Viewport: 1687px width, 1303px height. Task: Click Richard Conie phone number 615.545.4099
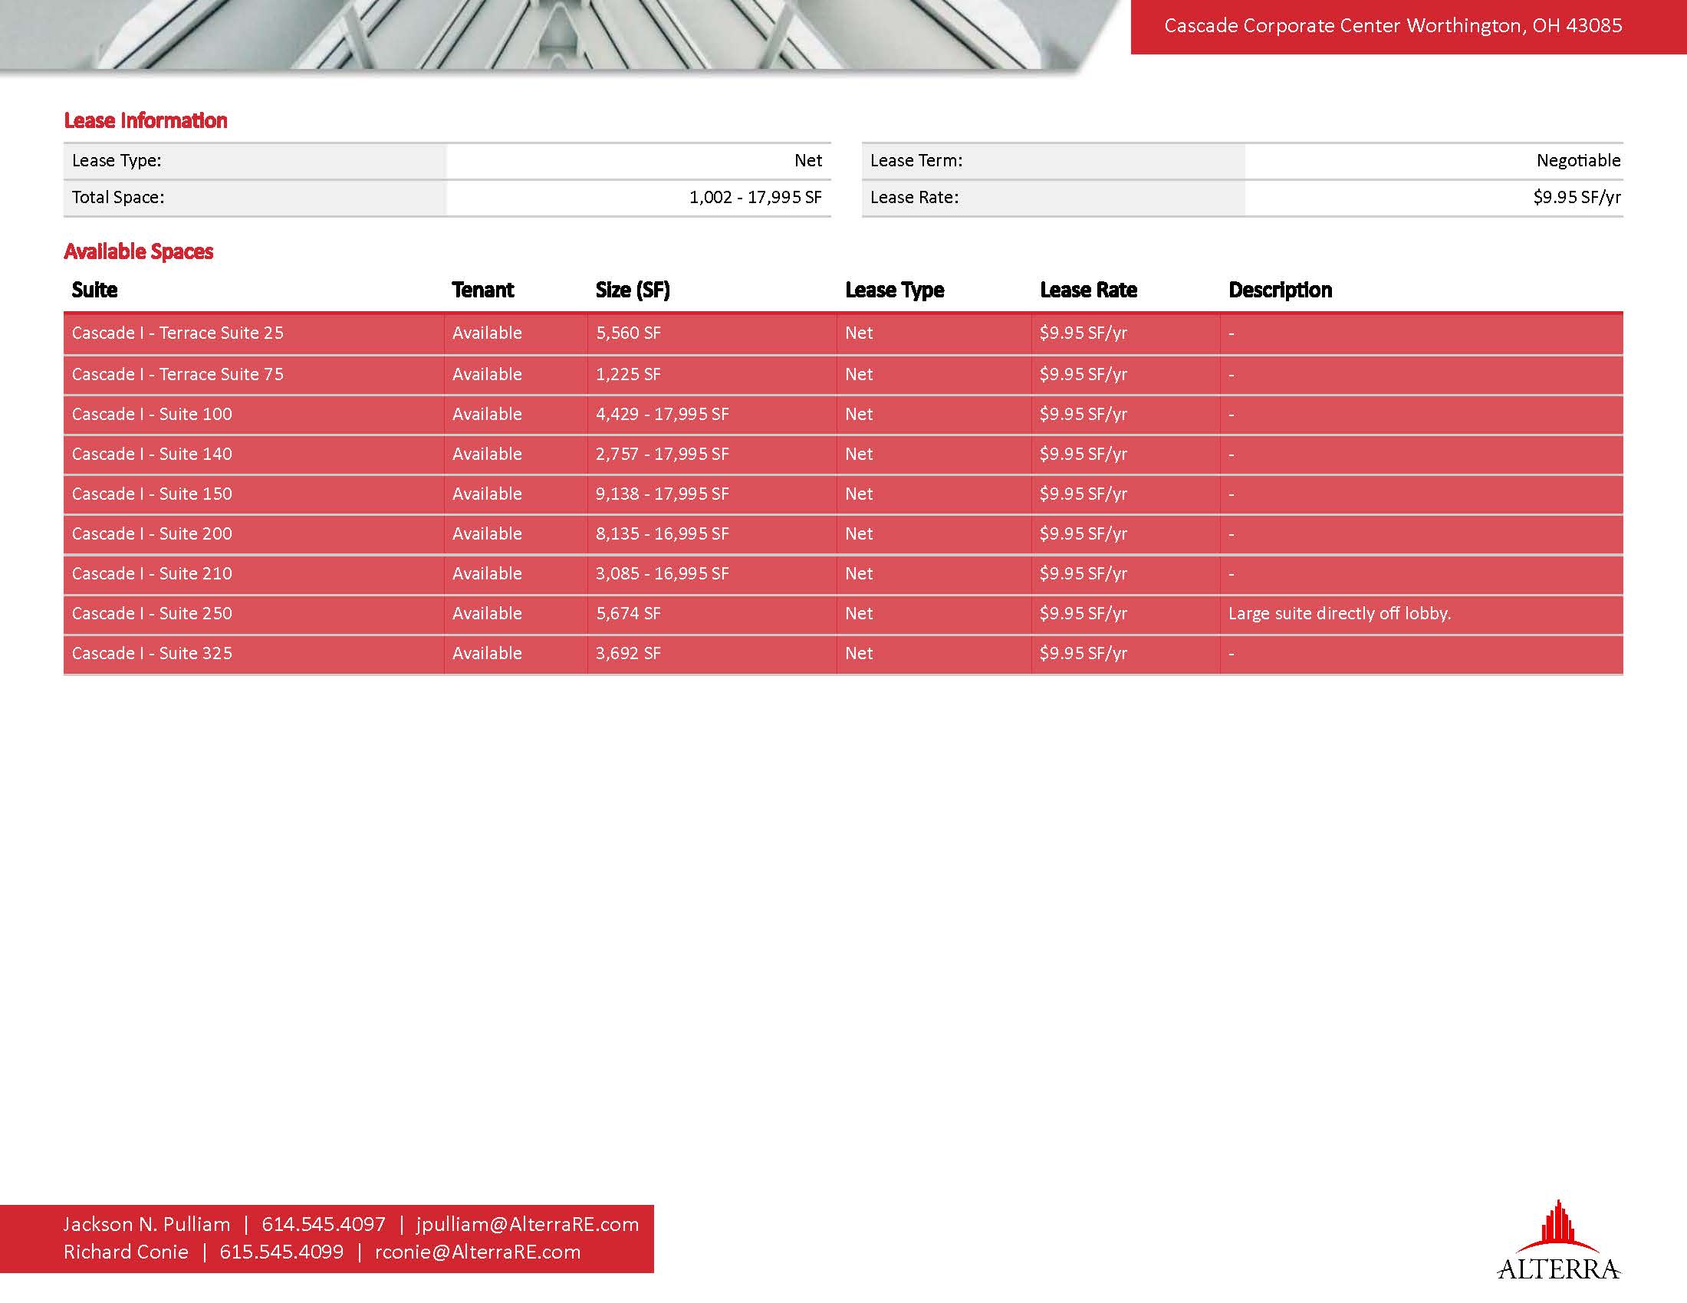click(x=281, y=1252)
